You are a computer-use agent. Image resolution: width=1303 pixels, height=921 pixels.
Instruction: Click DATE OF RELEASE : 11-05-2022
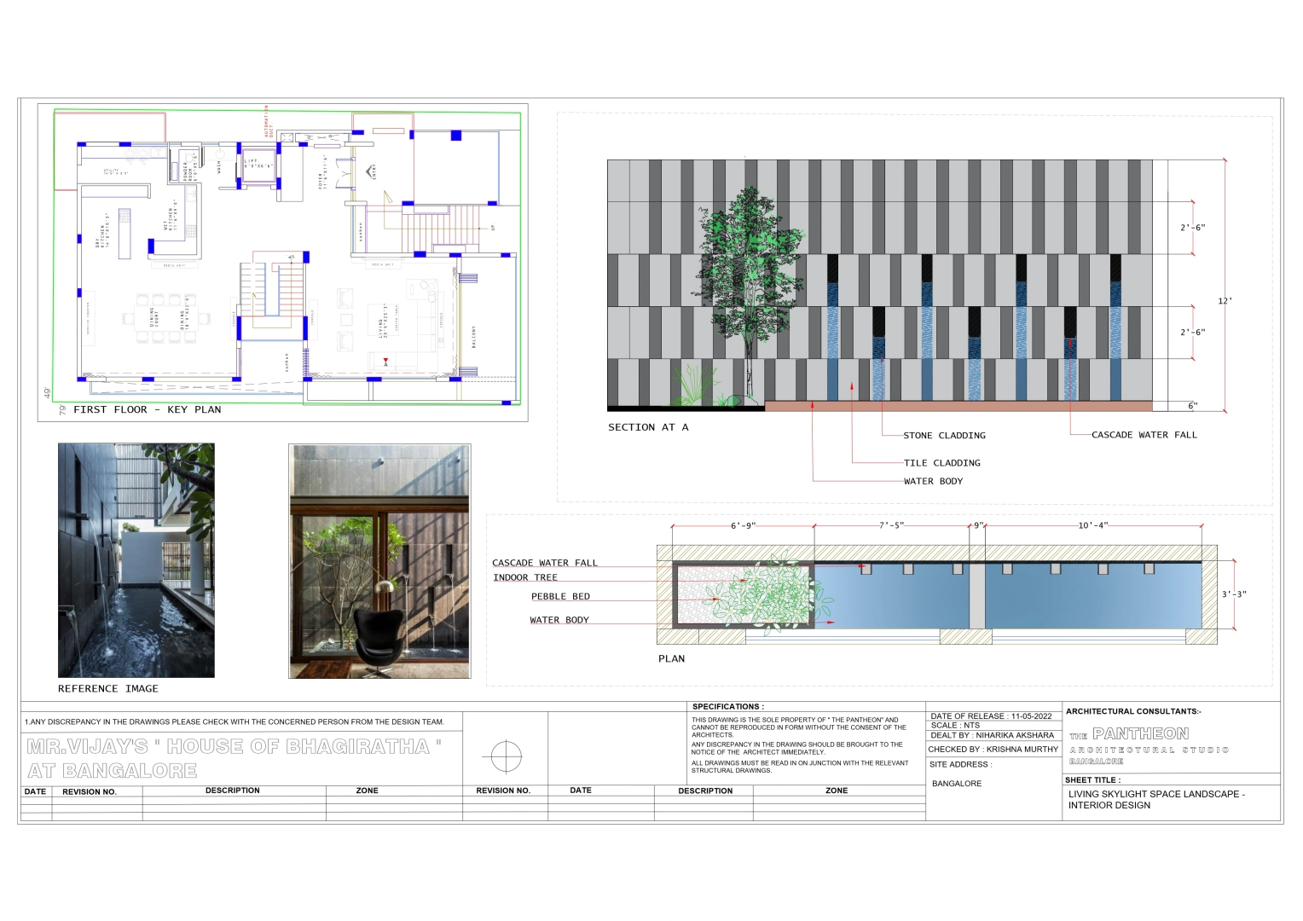point(991,716)
